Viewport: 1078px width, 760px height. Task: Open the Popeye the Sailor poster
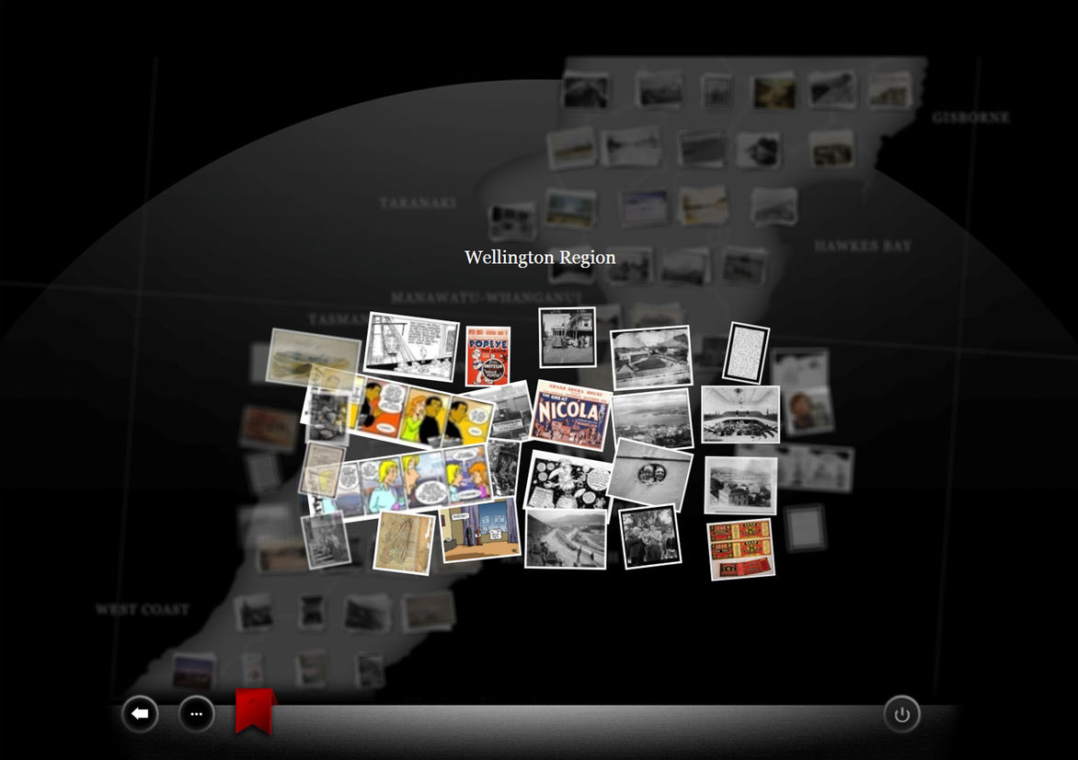click(487, 356)
